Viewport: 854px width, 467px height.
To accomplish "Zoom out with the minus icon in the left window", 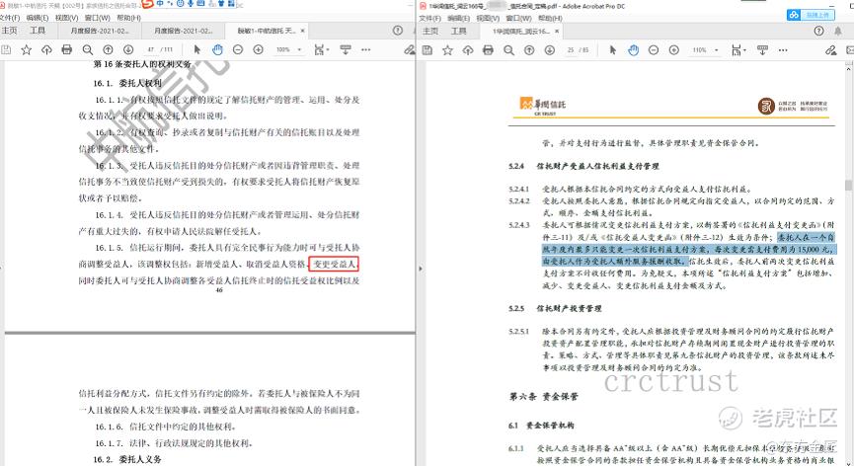I will click(x=239, y=48).
